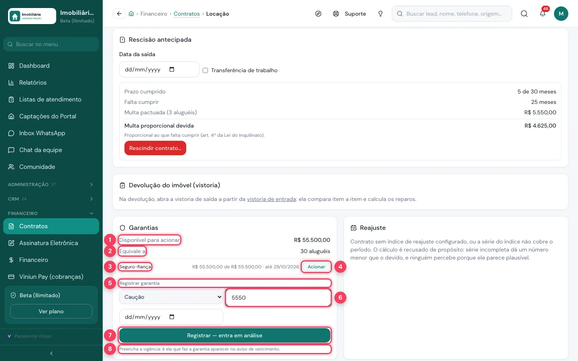Open the M user avatar menu
578x361 pixels.
pyautogui.click(x=561, y=14)
